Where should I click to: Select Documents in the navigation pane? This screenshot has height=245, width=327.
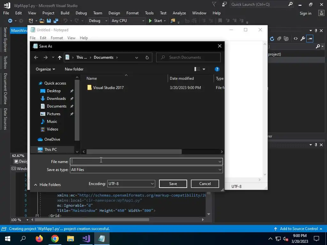[x=57, y=106]
